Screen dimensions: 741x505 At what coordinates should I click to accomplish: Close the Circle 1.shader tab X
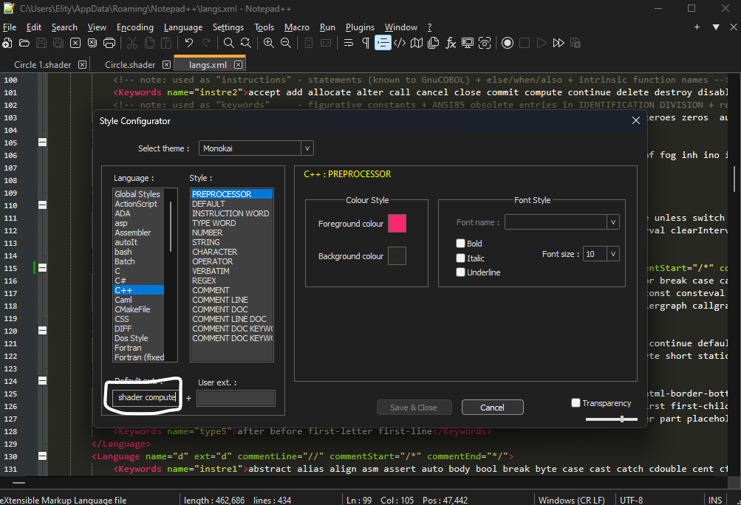(x=82, y=64)
